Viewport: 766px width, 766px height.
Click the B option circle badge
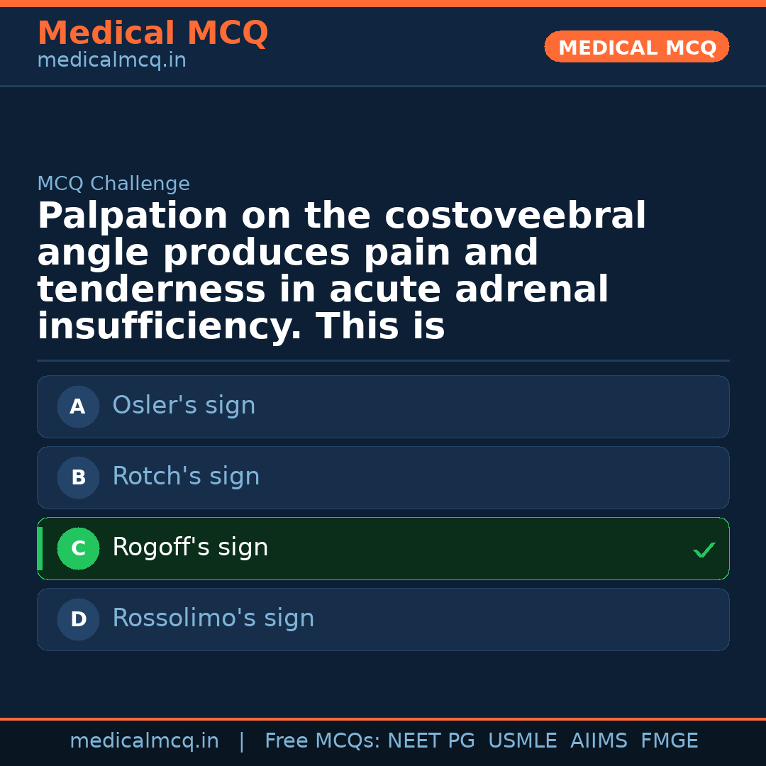point(78,477)
